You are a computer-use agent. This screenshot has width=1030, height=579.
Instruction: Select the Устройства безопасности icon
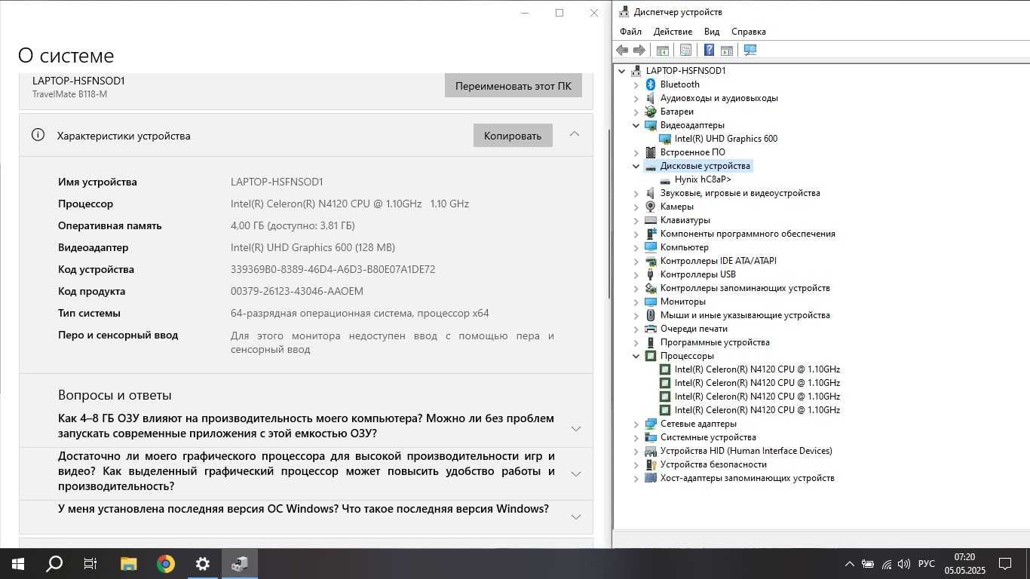[651, 464]
